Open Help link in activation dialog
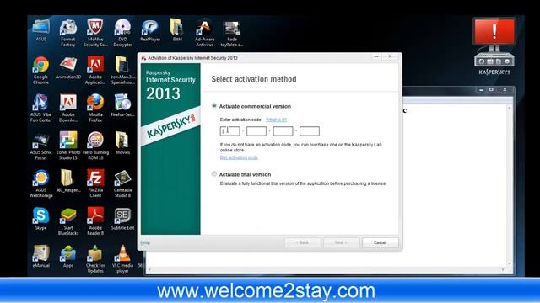The image size is (540, 303). [x=145, y=242]
